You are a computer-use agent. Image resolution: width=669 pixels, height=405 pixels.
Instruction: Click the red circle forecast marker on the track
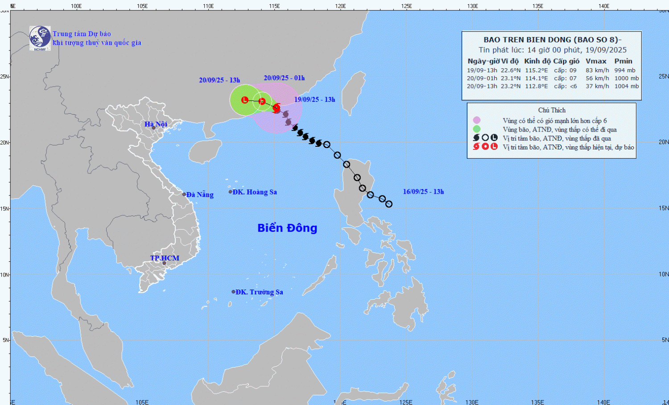pyautogui.click(x=262, y=102)
